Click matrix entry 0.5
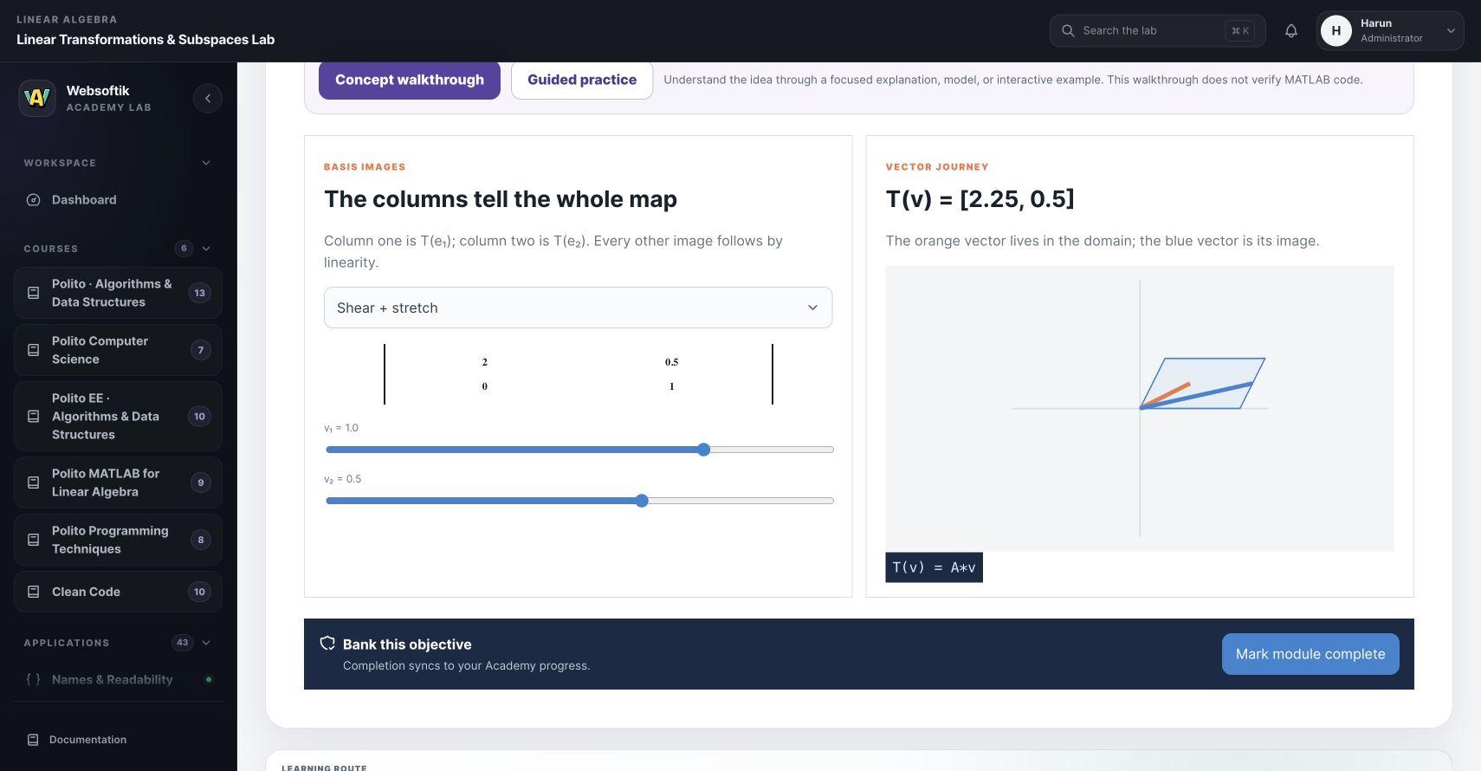The image size is (1481, 771). [x=671, y=362]
